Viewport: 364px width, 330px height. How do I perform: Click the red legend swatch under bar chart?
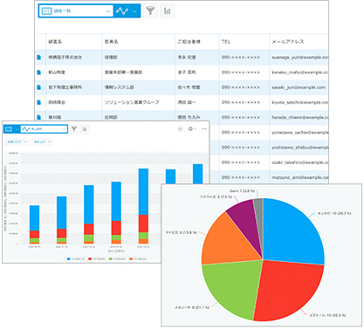[x=90, y=258]
